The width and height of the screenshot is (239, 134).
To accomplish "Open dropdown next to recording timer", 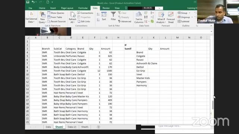I will point(159,8).
